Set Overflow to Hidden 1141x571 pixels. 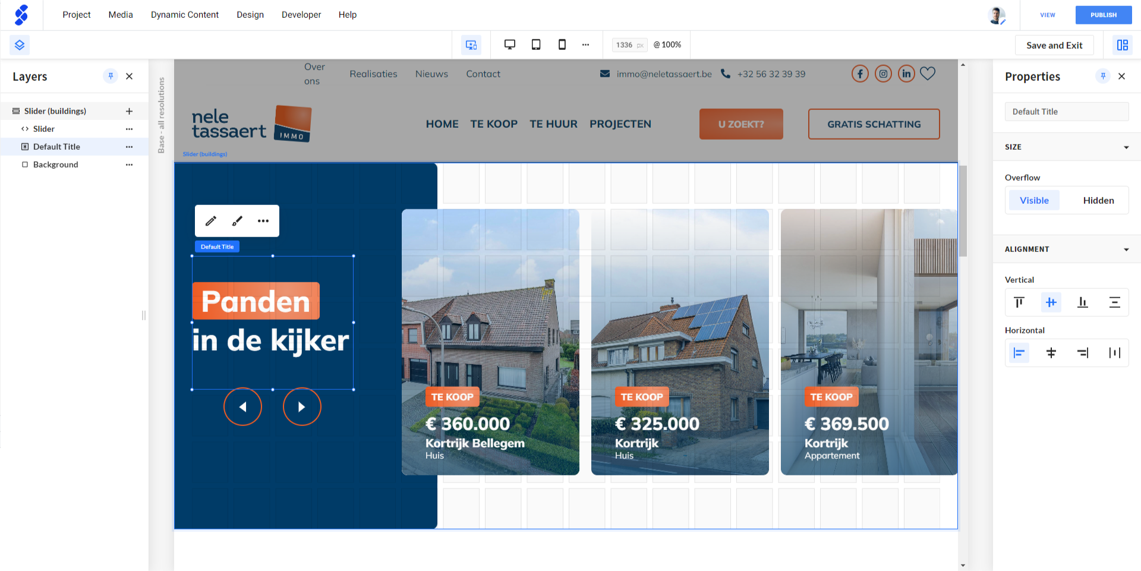pyautogui.click(x=1098, y=200)
